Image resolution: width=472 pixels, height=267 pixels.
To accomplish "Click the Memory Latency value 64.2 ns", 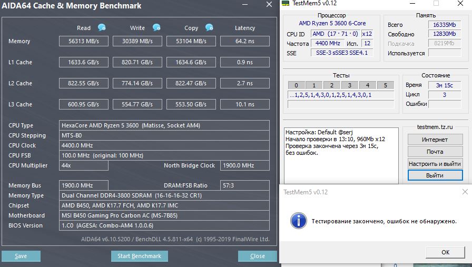I will (245, 41).
